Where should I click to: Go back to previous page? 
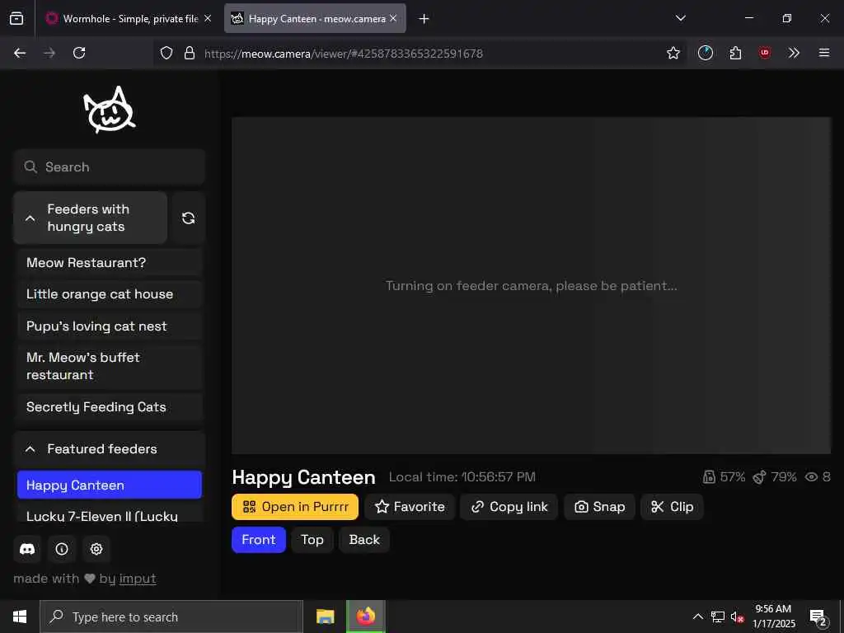pos(20,53)
